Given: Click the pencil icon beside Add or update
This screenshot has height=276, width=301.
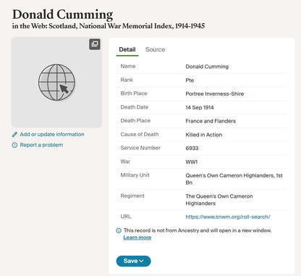Looking at the screenshot, I should [14, 135].
